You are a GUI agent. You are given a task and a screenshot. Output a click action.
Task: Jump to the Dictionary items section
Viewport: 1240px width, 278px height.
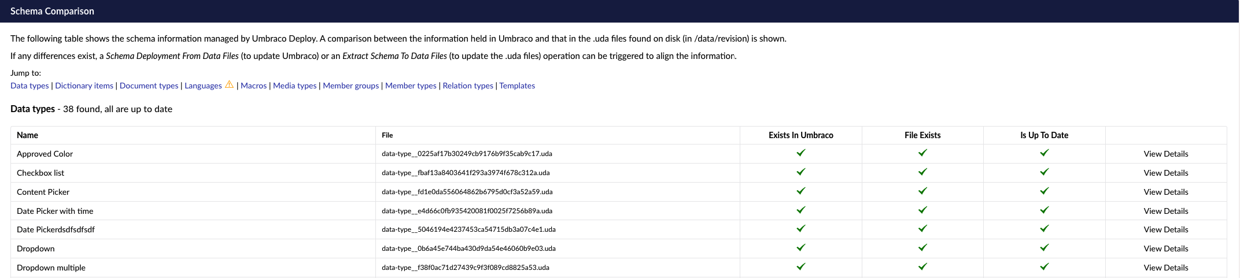84,86
